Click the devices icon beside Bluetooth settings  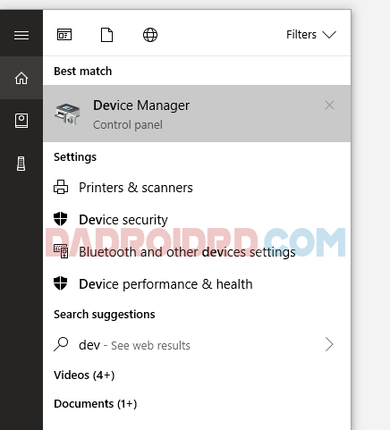[x=61, y=251]
